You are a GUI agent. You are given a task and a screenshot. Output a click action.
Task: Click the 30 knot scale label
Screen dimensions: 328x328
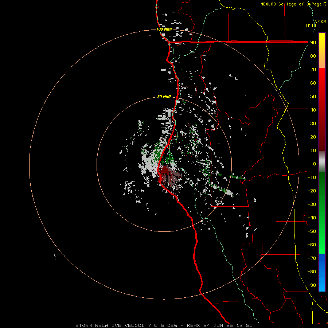[313, 124]
